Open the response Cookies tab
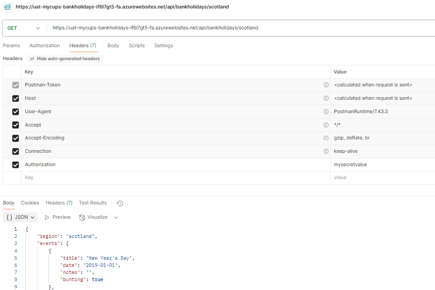This screenshot has height=290, width=435. [30, 203]
